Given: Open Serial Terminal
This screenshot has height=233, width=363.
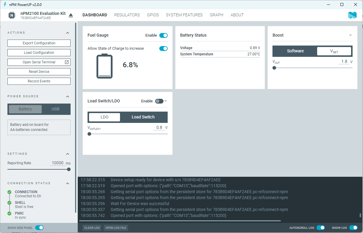Looking at the screenshot, I should (39, 62).
